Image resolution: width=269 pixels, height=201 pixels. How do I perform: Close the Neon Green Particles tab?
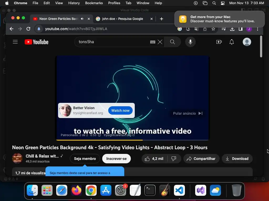pyautogui.click(x=89, y=19)
